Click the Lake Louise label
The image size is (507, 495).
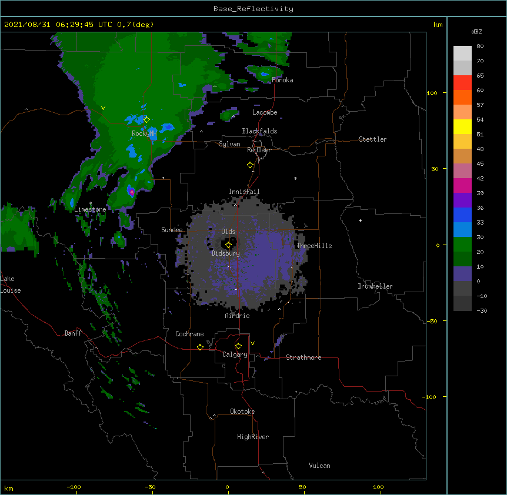[11, 285]
